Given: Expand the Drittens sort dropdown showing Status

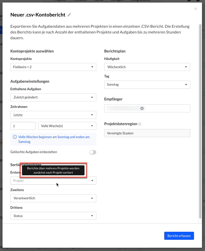Looking at the screenshot, I should pos(53,216).
